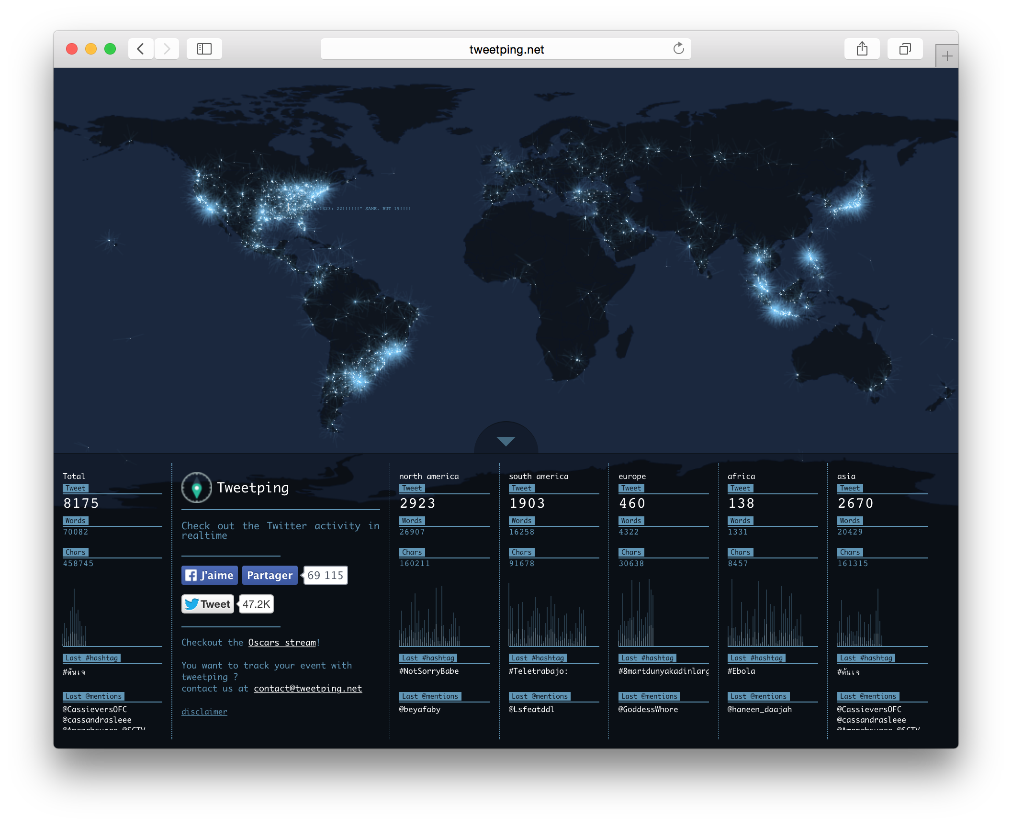The width and height of the screenshot is (1012, 825).
Task: Click the north america column heading
Action: click(429, 476)
